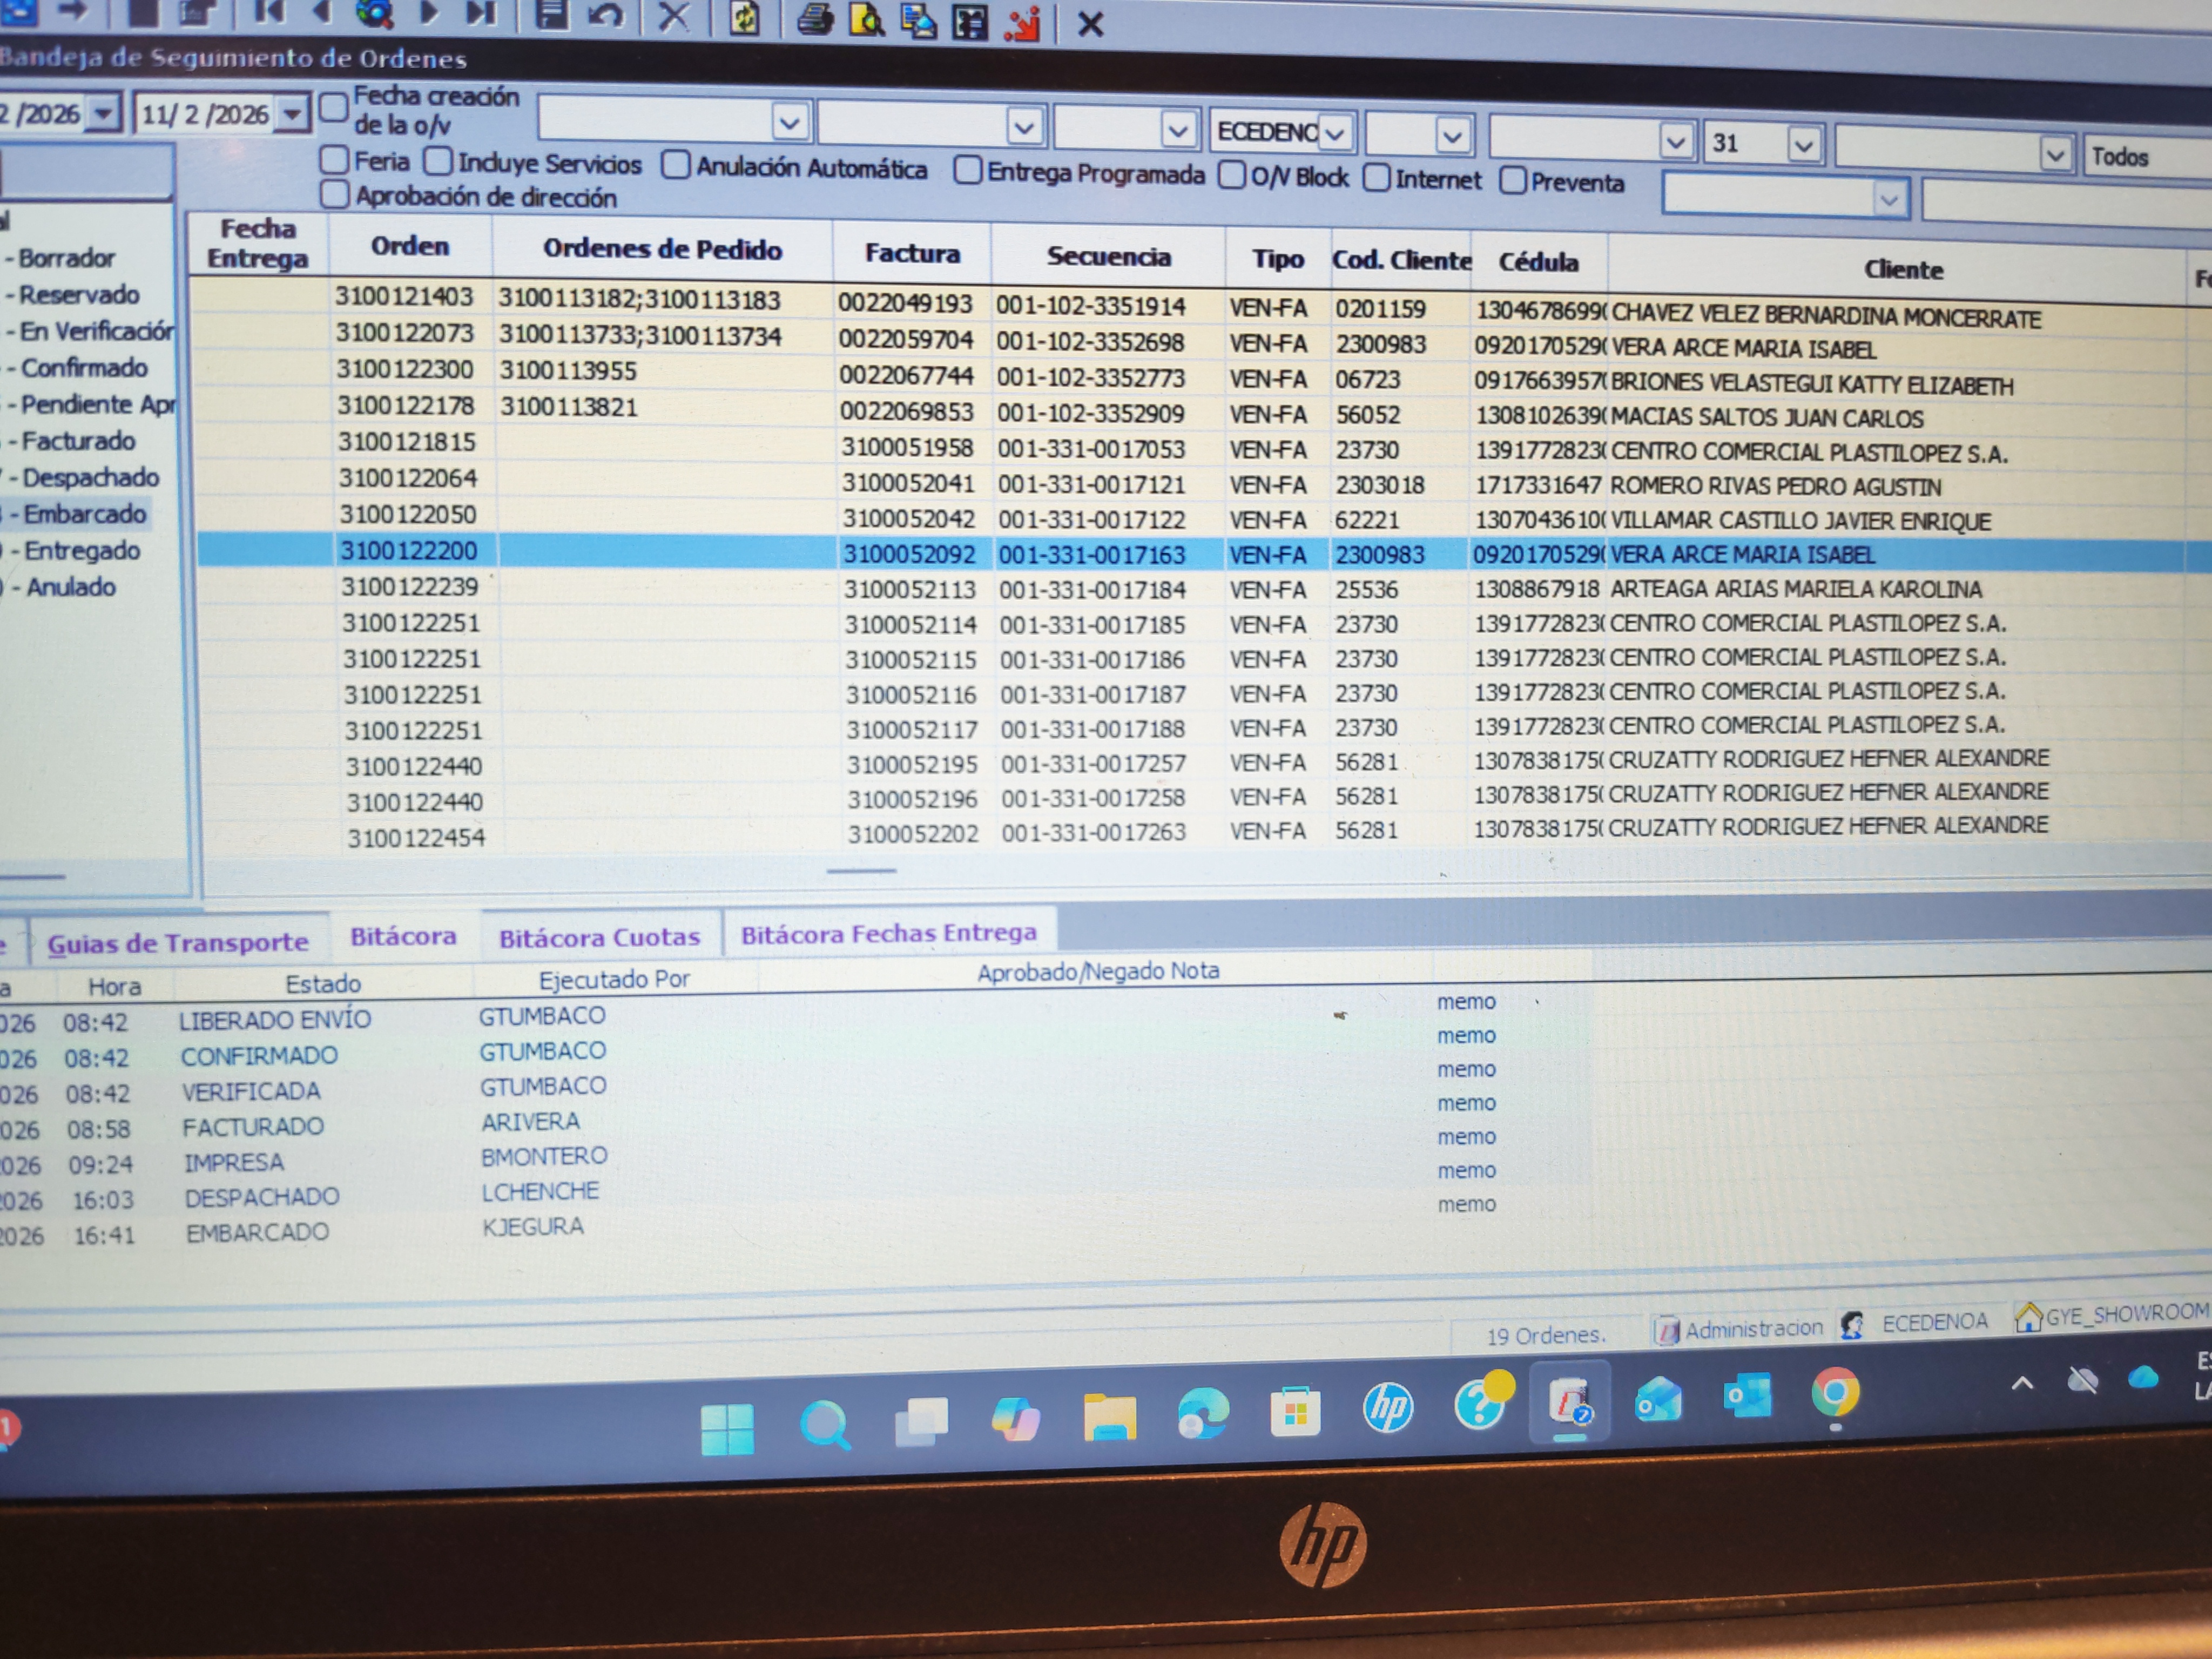2212x1659 pixels.
Task: Select order row 3100122239
Action: (410, 587)
